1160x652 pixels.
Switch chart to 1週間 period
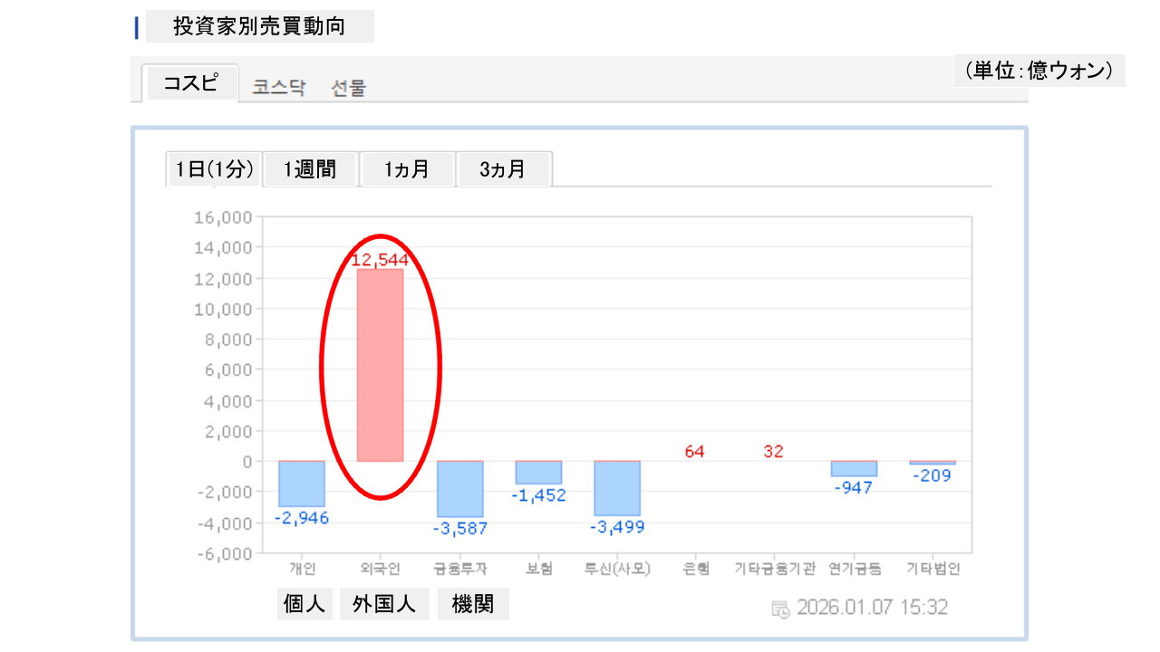pyautogui.click(x=310, y=169)
